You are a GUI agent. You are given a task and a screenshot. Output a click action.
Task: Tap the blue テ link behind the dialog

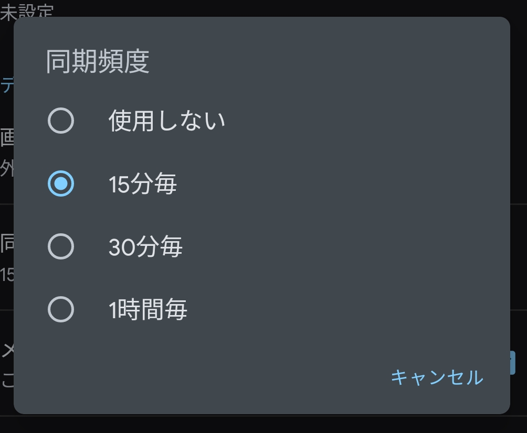tap(6, 84)
